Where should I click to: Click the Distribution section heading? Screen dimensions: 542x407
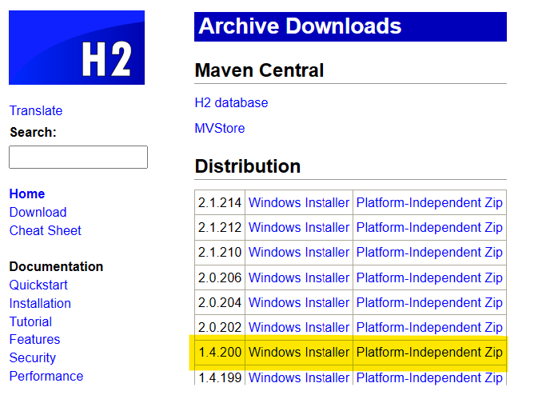point(248,166)
